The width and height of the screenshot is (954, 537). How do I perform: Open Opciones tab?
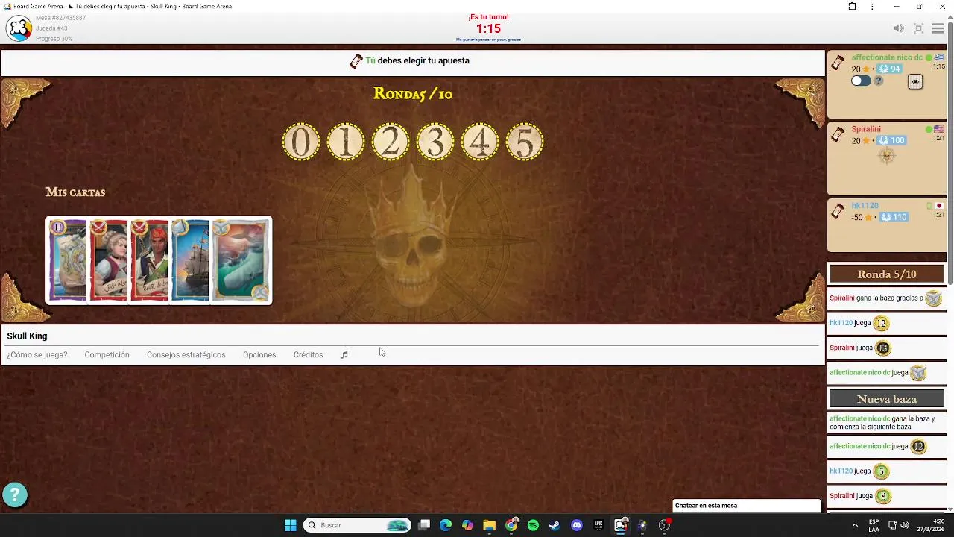pos(259,355)
